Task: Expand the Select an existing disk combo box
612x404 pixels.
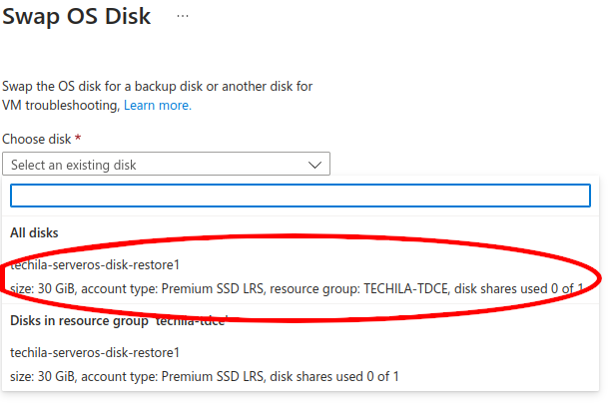Action: click(x=166, y=165)
